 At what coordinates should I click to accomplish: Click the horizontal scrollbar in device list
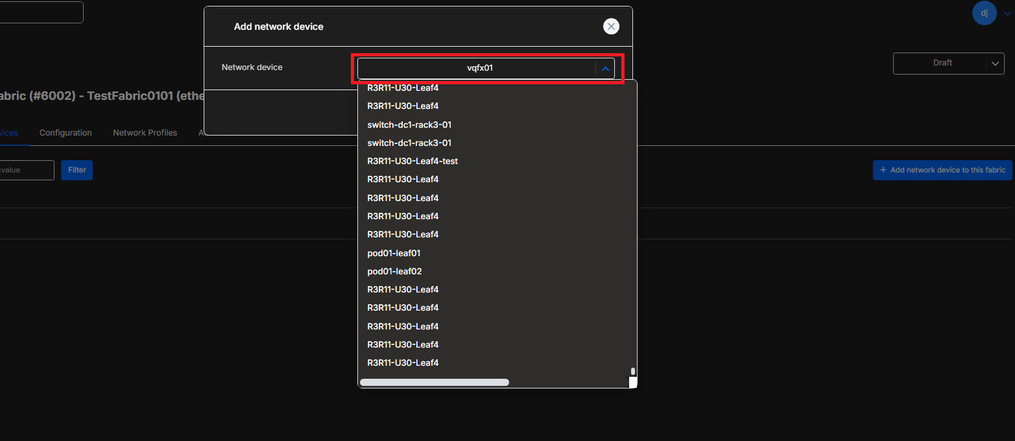435,383
